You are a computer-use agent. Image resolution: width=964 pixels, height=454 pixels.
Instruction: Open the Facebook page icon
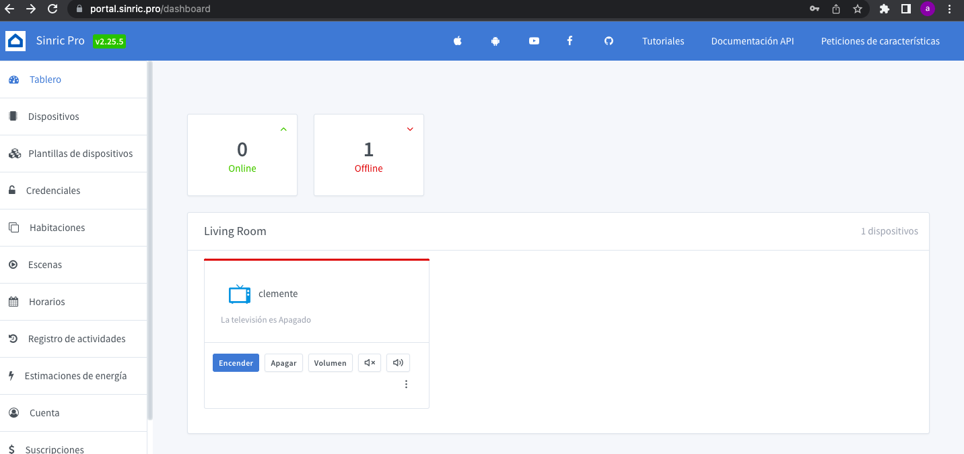click(570, 41)
